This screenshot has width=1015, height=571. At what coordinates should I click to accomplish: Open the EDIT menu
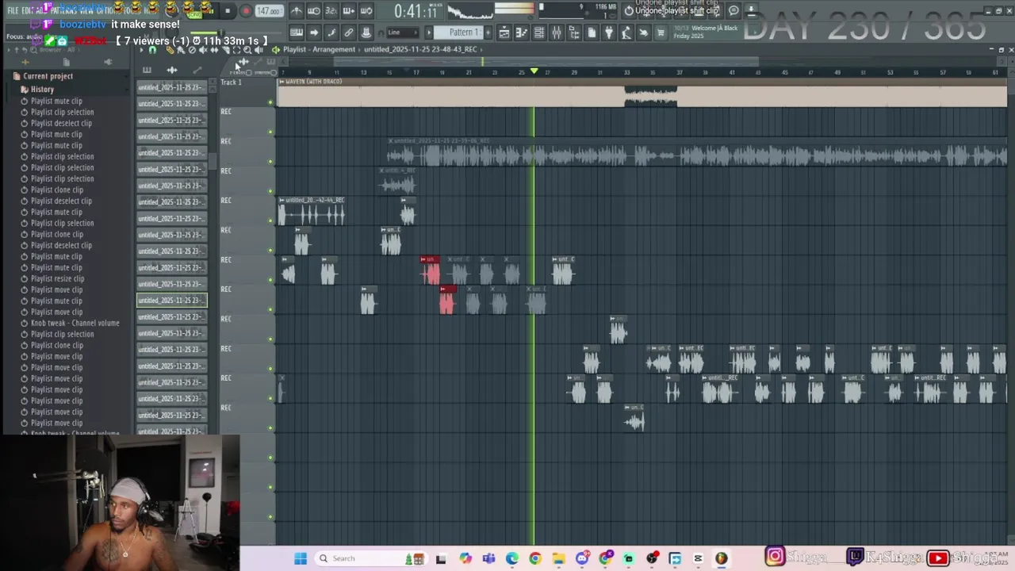(28, 10)
